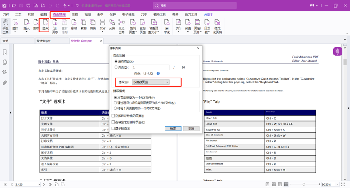The image size is (350, 188).
Task: Check 立即保存导出的页面 checkbox
Action: tap(113, 116)
